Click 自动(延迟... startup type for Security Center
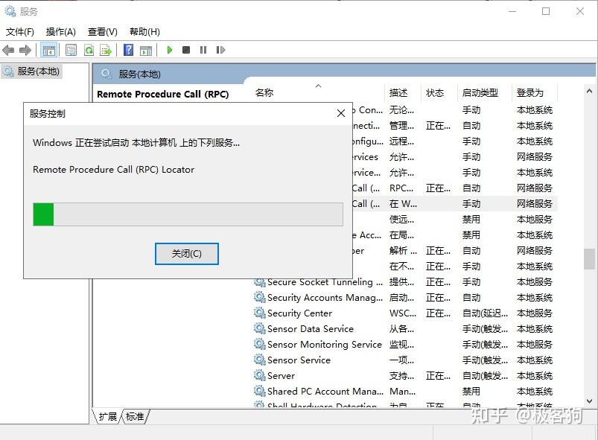This screenshot has width=598, height=440. pyautogui.click(x=485, y=313)
